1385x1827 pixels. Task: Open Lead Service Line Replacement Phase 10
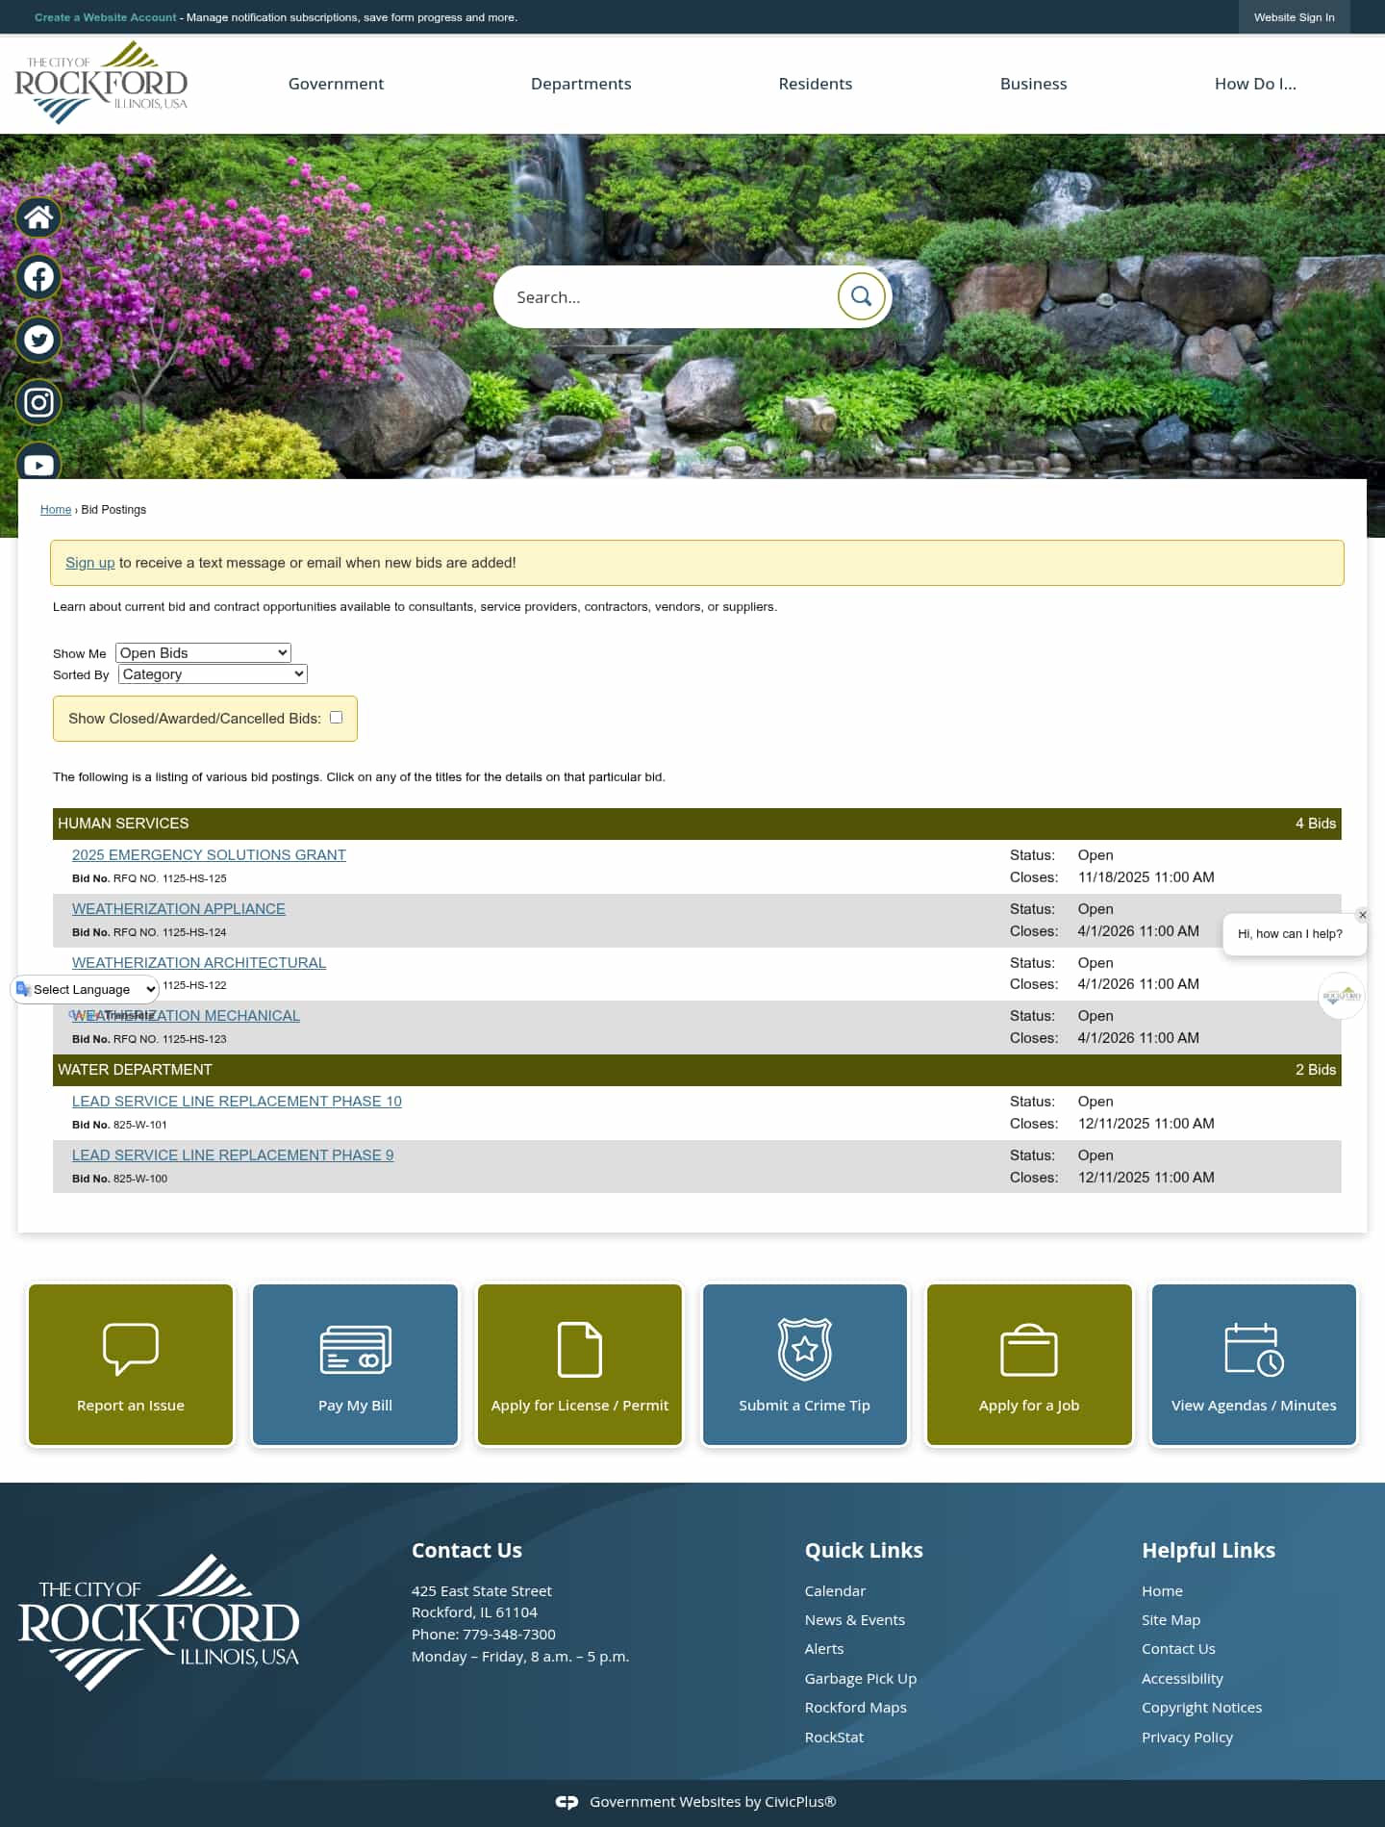point(237,1101)
